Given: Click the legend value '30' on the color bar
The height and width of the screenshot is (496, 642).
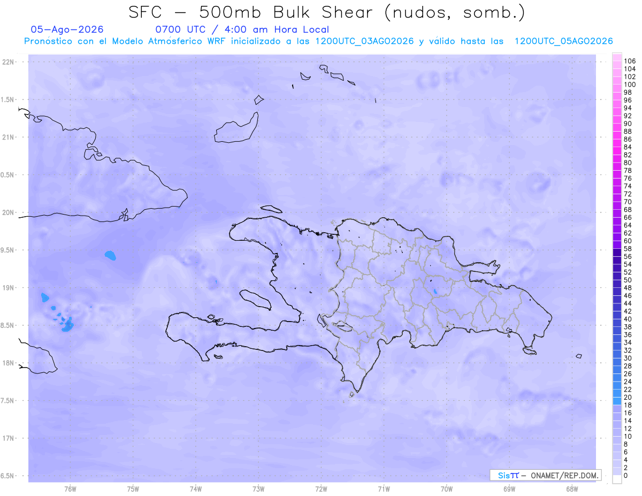Looking at the screenshot, I should 628,358.
